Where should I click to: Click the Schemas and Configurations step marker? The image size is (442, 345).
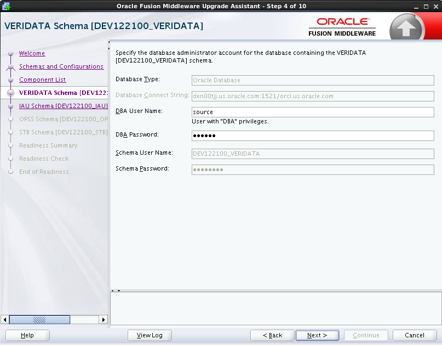(11, 67)
